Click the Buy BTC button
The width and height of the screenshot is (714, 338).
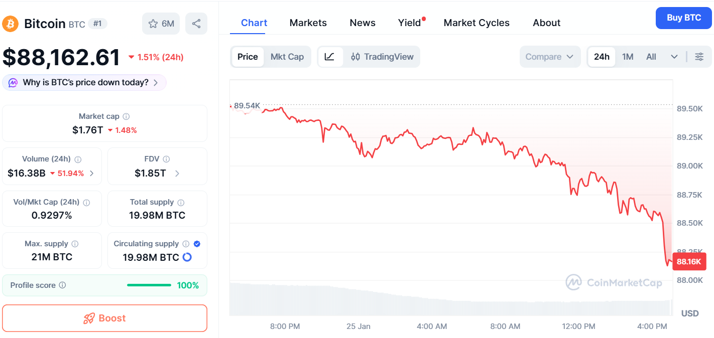(683, 18)
